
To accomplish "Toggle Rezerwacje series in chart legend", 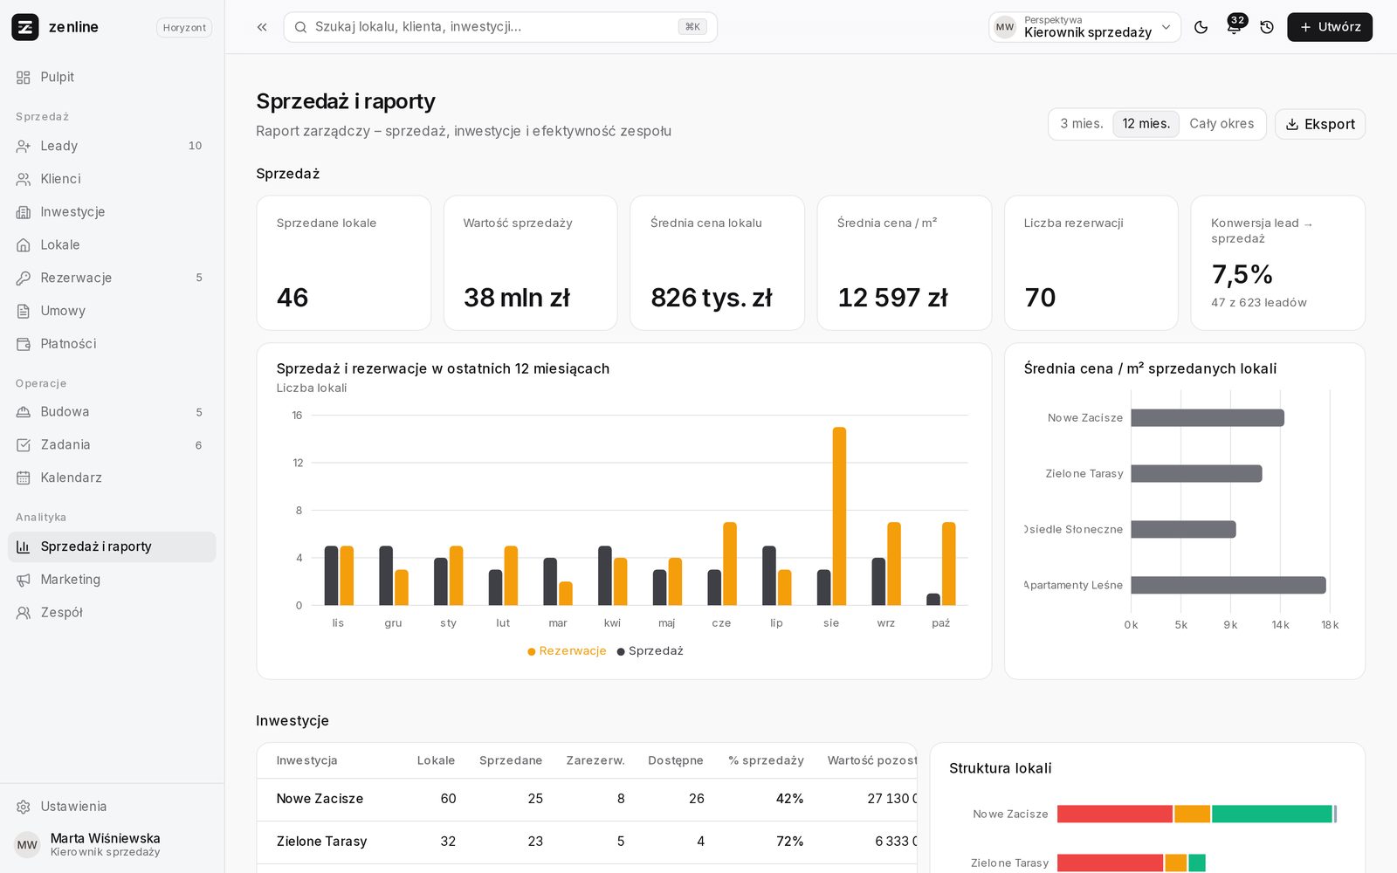I will (567, 651).
